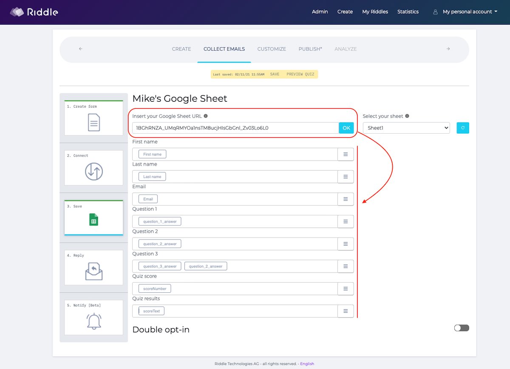Screen dimensions: 510x369
Task: Refresh the sheet list
Action: [463, 128]
